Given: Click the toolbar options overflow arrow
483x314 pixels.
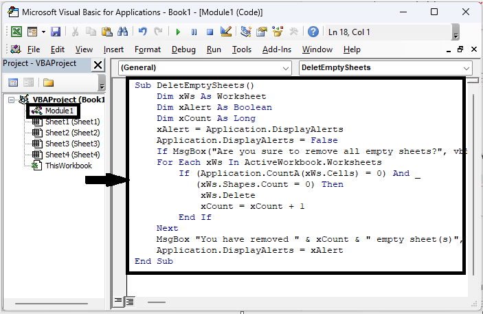Looking at the screenshot, I should point(456,32).
